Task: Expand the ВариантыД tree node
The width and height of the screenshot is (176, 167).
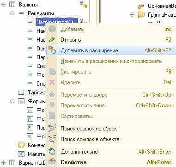Action: point(3,162)
